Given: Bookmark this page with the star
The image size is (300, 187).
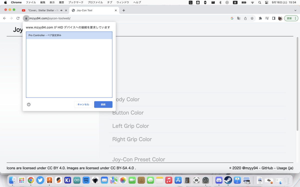Looking at the screenshot, I should 252,18.
